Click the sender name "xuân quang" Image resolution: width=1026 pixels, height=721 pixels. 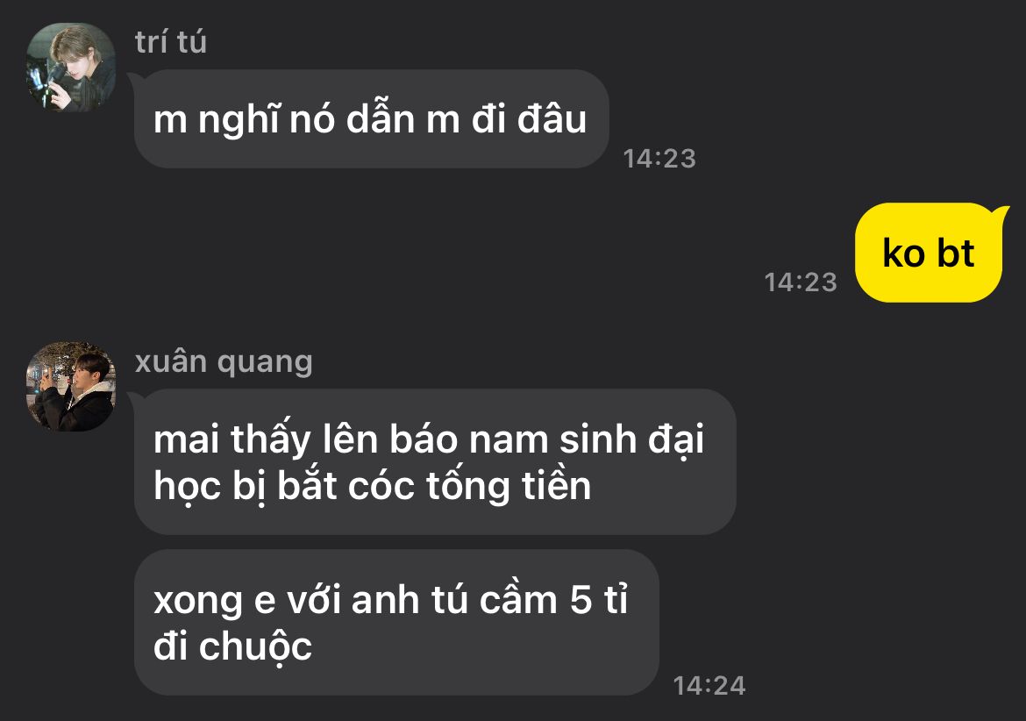coord(224,361)
